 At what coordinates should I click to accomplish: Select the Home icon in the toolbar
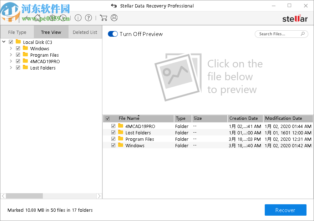(37, 18)
